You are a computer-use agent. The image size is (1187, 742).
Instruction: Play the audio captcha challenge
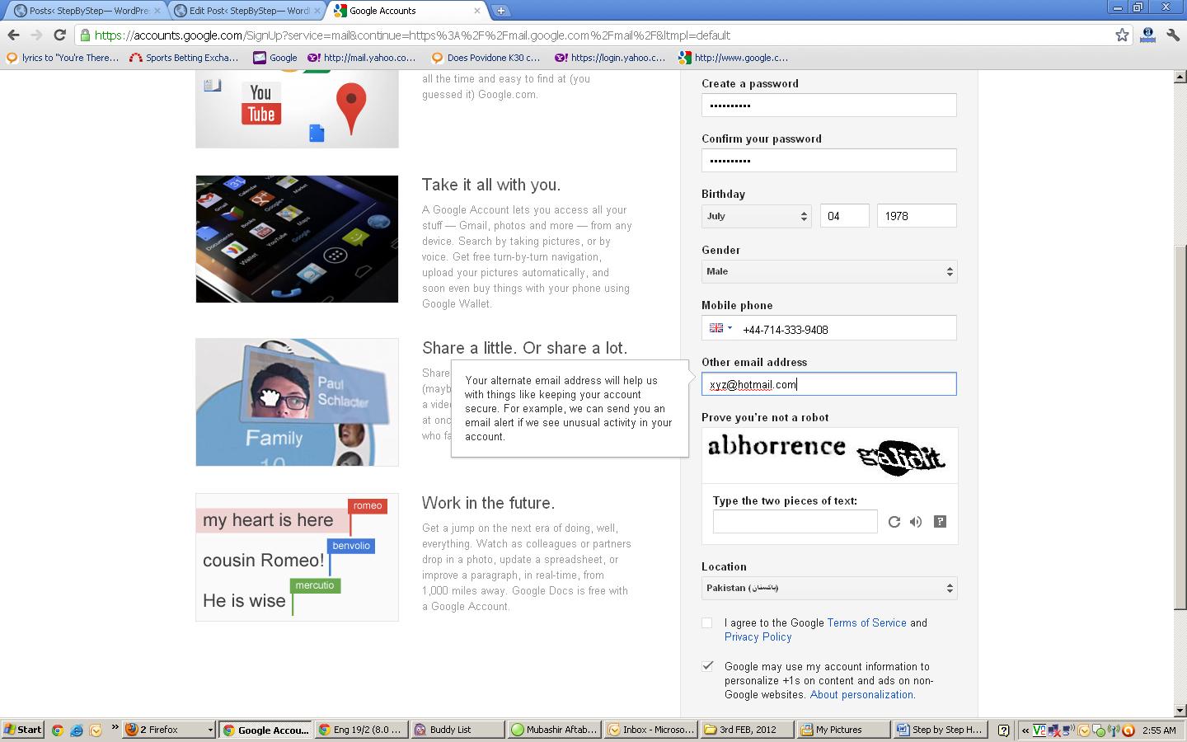[916, 522]
